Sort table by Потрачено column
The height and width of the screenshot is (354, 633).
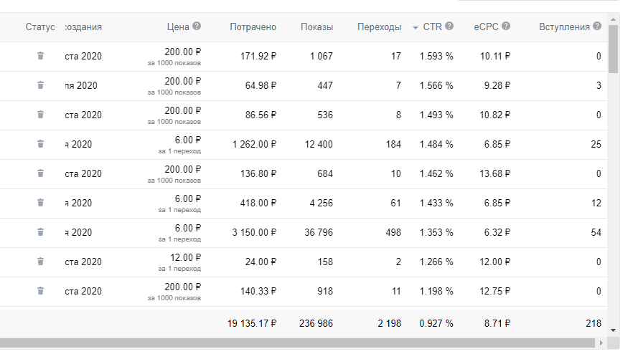click(x=253, y=27)
